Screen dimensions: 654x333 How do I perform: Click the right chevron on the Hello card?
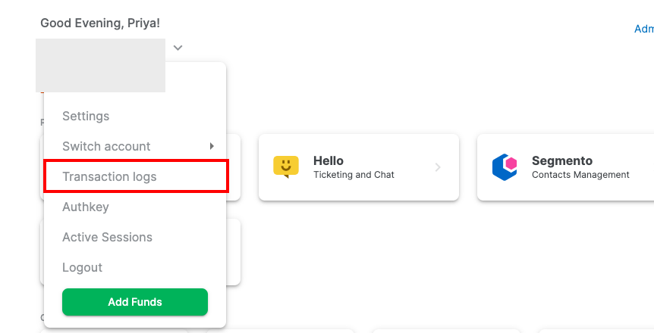[x=438, y=167]
